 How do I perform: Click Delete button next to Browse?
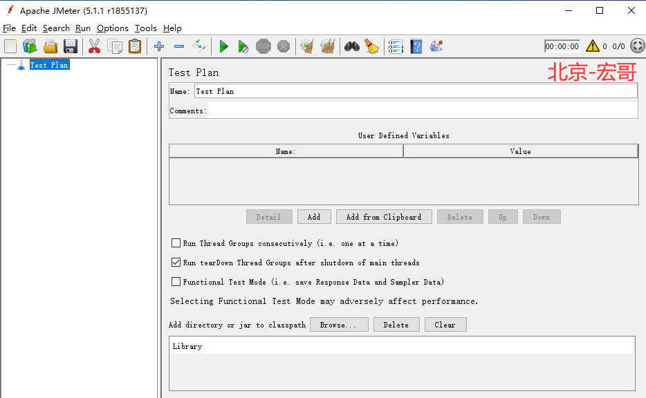tap(396, 325)
